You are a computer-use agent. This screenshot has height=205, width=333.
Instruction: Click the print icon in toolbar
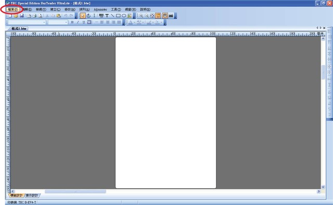tap(34, 16)
